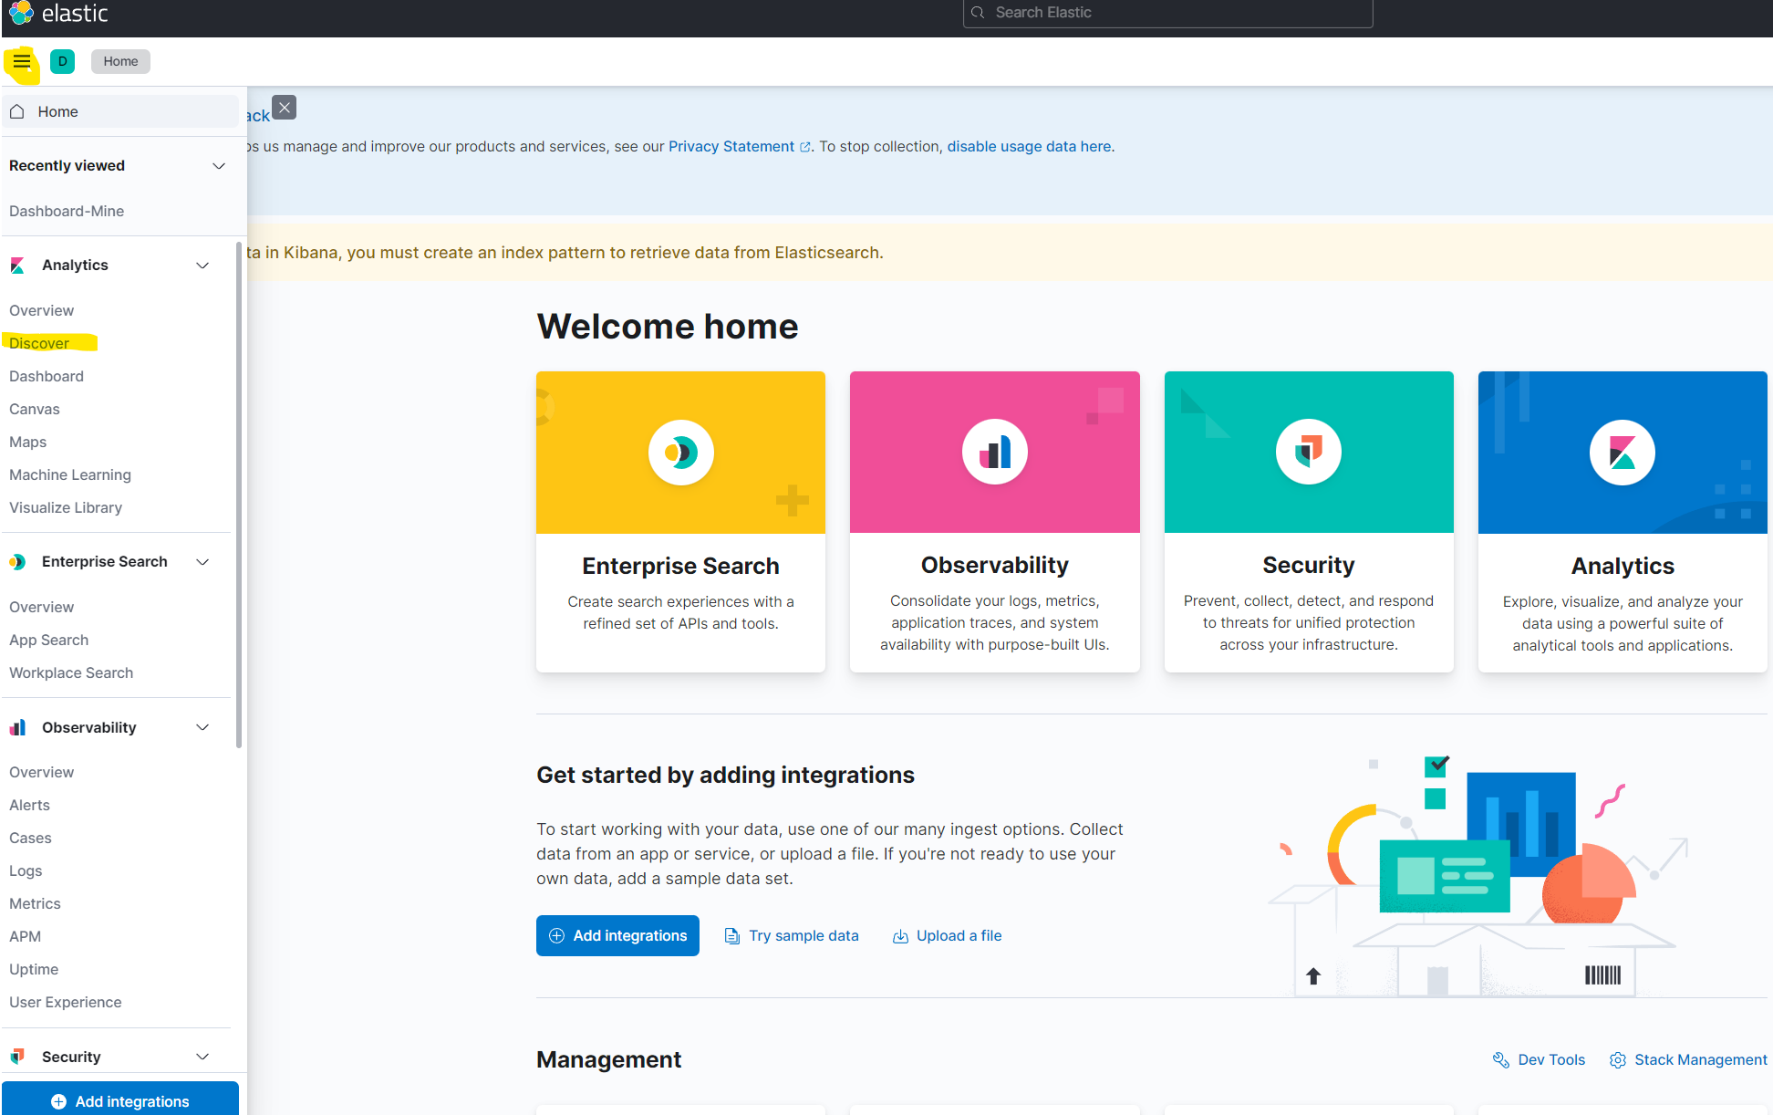Open Discover in the Analytics menu
This screenshot has width=1773, height=1115.
tap(39, 343)
